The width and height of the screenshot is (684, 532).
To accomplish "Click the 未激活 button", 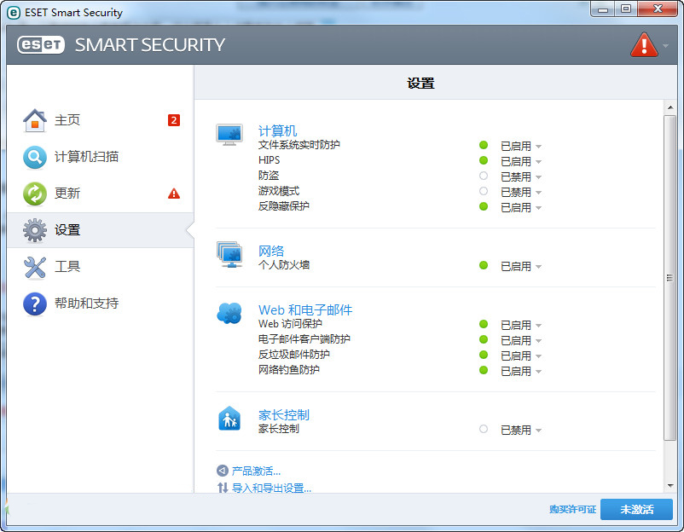I will tap(636, 509).
